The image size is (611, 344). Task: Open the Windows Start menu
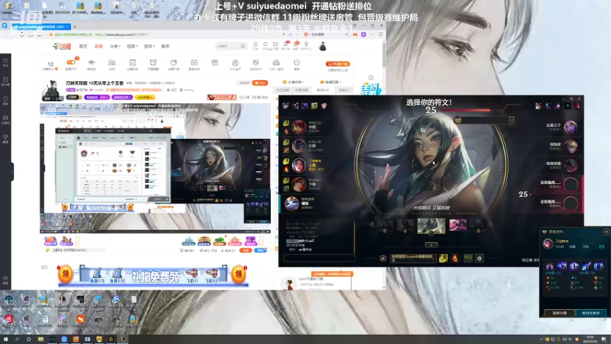pos(5,339)
